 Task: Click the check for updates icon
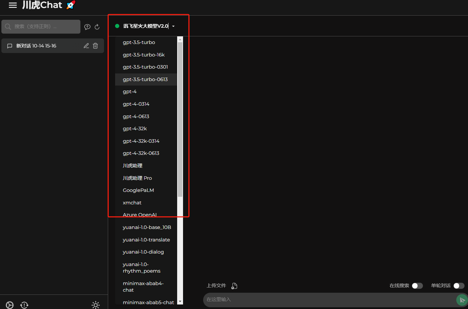click(24, 305)
